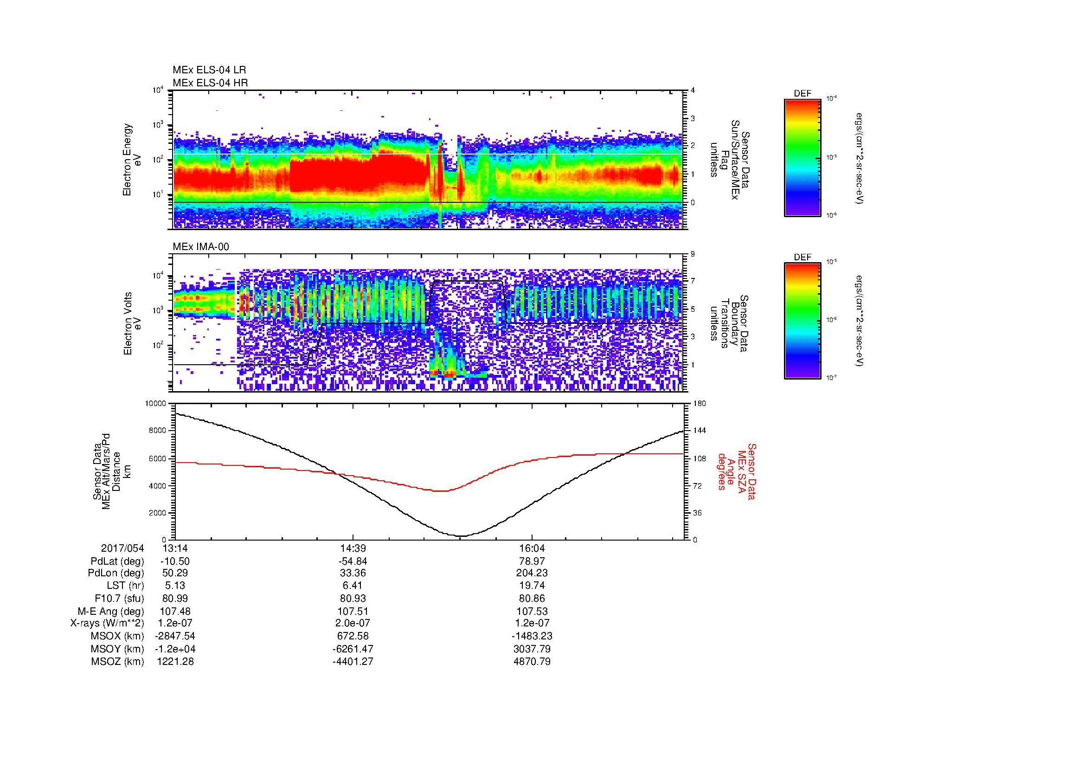Click the PdLat value -54.84
This screenshot has width=1085, height=767.
point(353,561)
